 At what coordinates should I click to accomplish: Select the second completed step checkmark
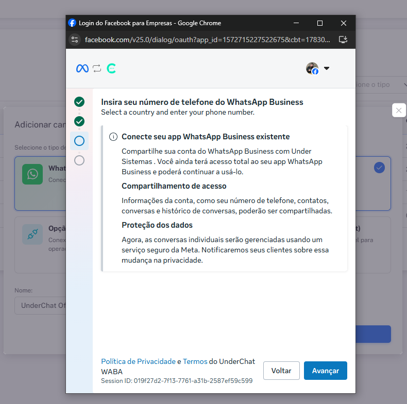(79, 121)
